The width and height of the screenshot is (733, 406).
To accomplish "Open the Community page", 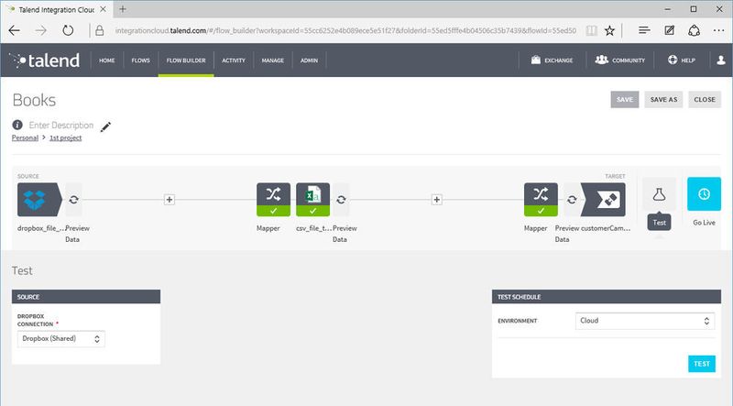I will (620, 60).
